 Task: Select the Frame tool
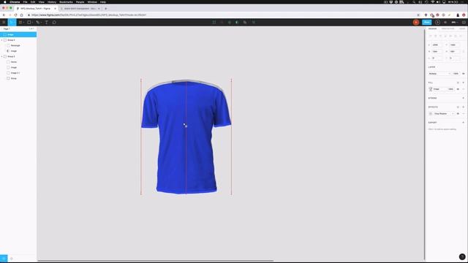coord(20,23)
